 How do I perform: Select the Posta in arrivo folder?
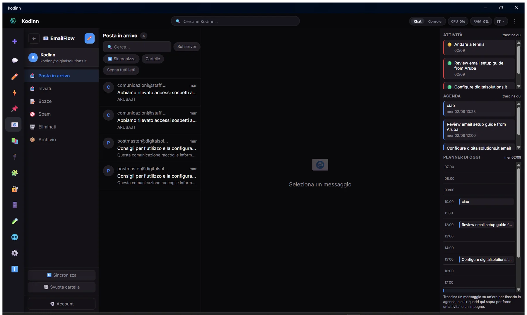point(62,76)
